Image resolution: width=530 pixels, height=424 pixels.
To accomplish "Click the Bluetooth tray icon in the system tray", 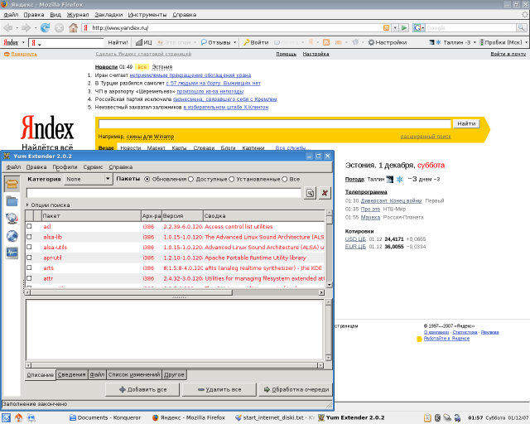I will click(x=437, y=417).
